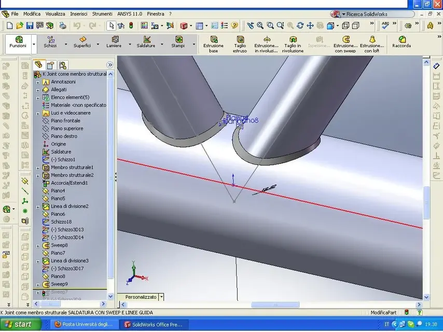Image resolution: width=443 pixels, height=332 pixels.
Task: Open the Funzioni dropdown arrow
Action: (34, 45)
